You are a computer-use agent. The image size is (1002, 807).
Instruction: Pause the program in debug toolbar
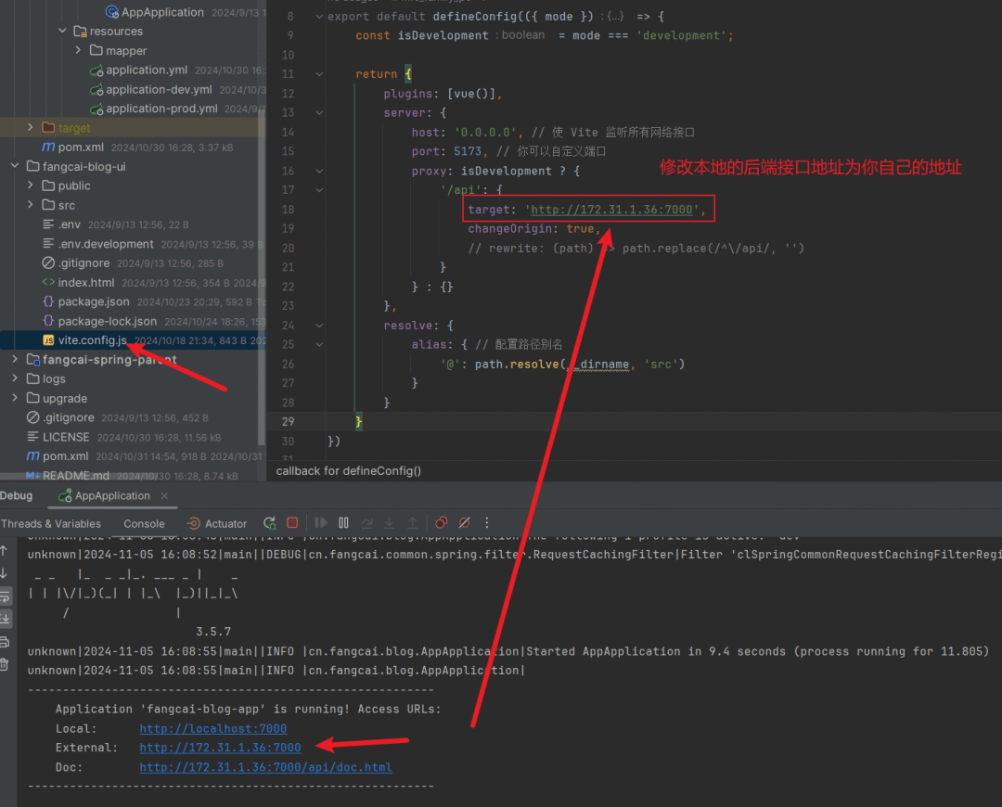(343, 522)
